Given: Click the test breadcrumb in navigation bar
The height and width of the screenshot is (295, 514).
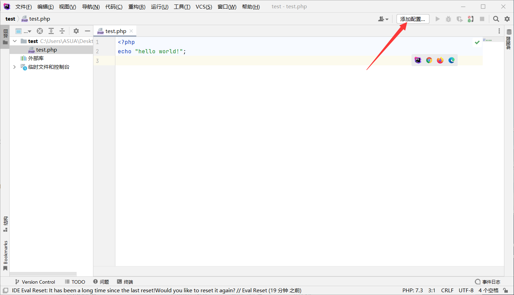Looking at the screenshot, I should [x=10, y=19].
